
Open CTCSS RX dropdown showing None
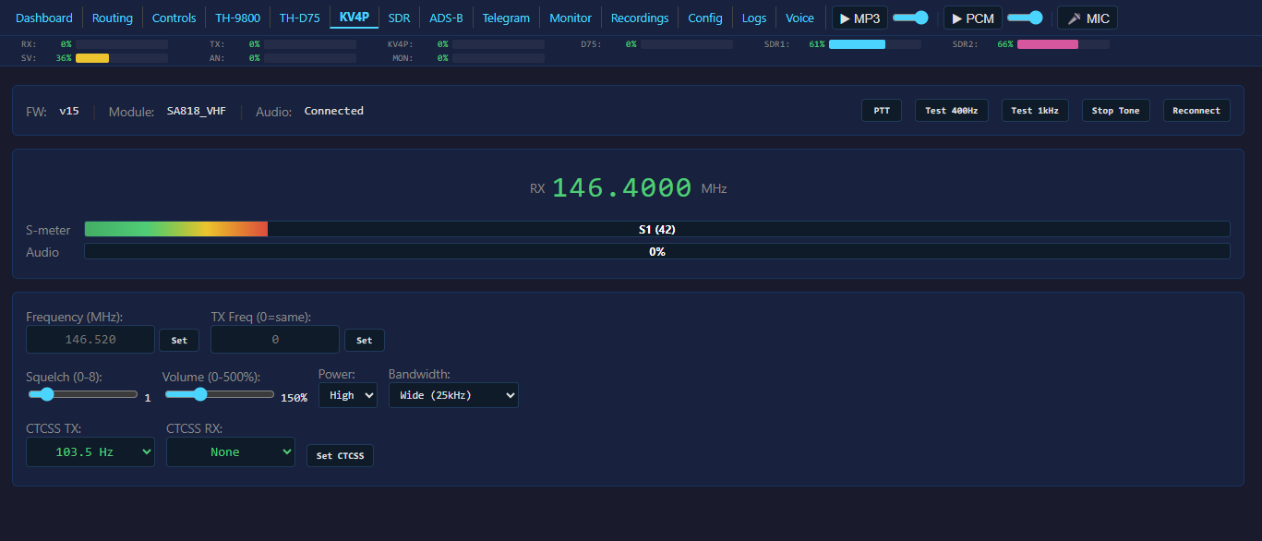point(231,452)
